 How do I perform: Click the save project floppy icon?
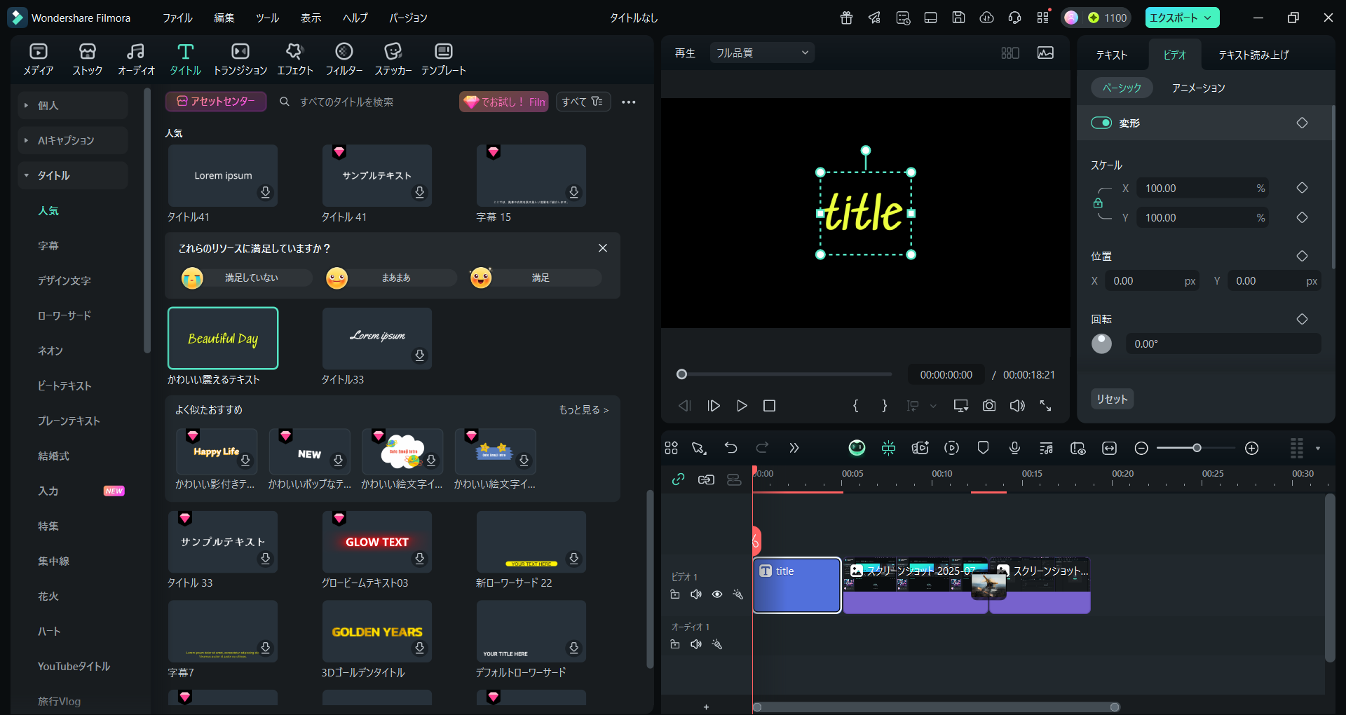[958, 18]
